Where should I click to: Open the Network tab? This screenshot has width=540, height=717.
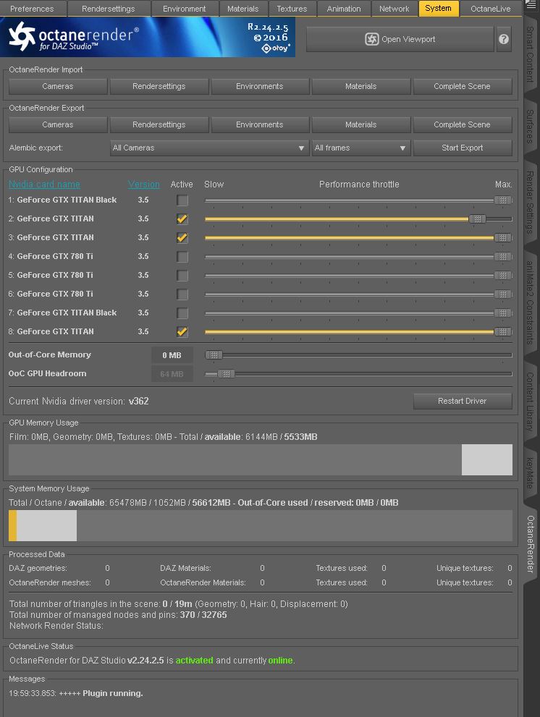[x=394, y=9]
